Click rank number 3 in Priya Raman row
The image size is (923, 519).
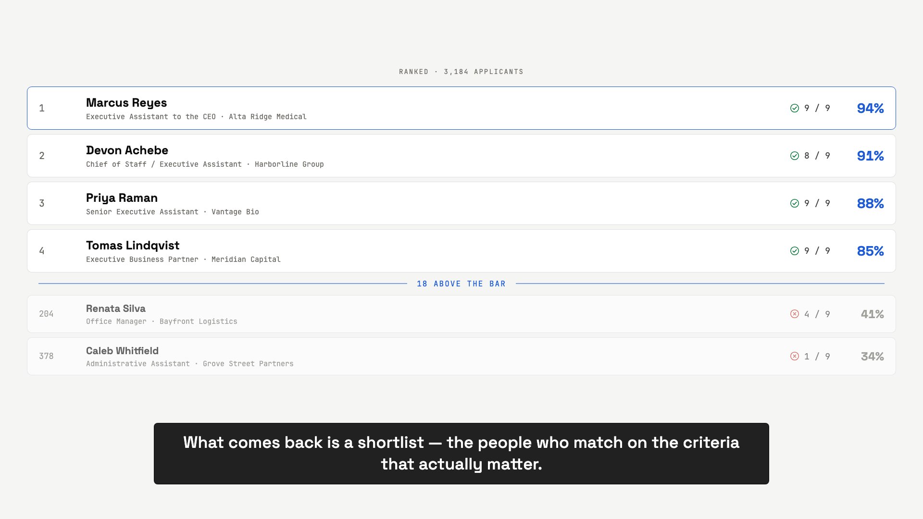pos(42,203)
